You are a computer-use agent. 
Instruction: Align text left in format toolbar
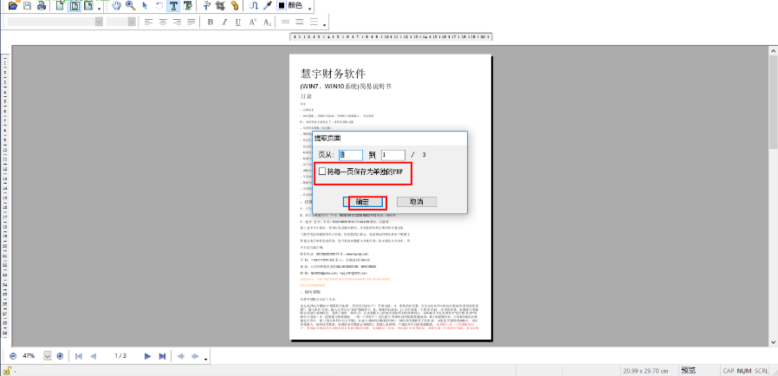148,22
